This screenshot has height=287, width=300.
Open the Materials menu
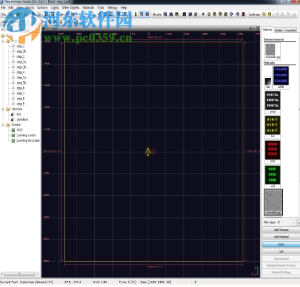[88, 8]
